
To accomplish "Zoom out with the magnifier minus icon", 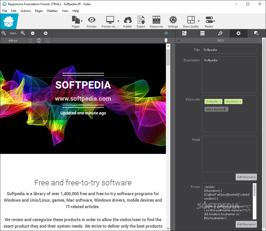I will 4,33.
